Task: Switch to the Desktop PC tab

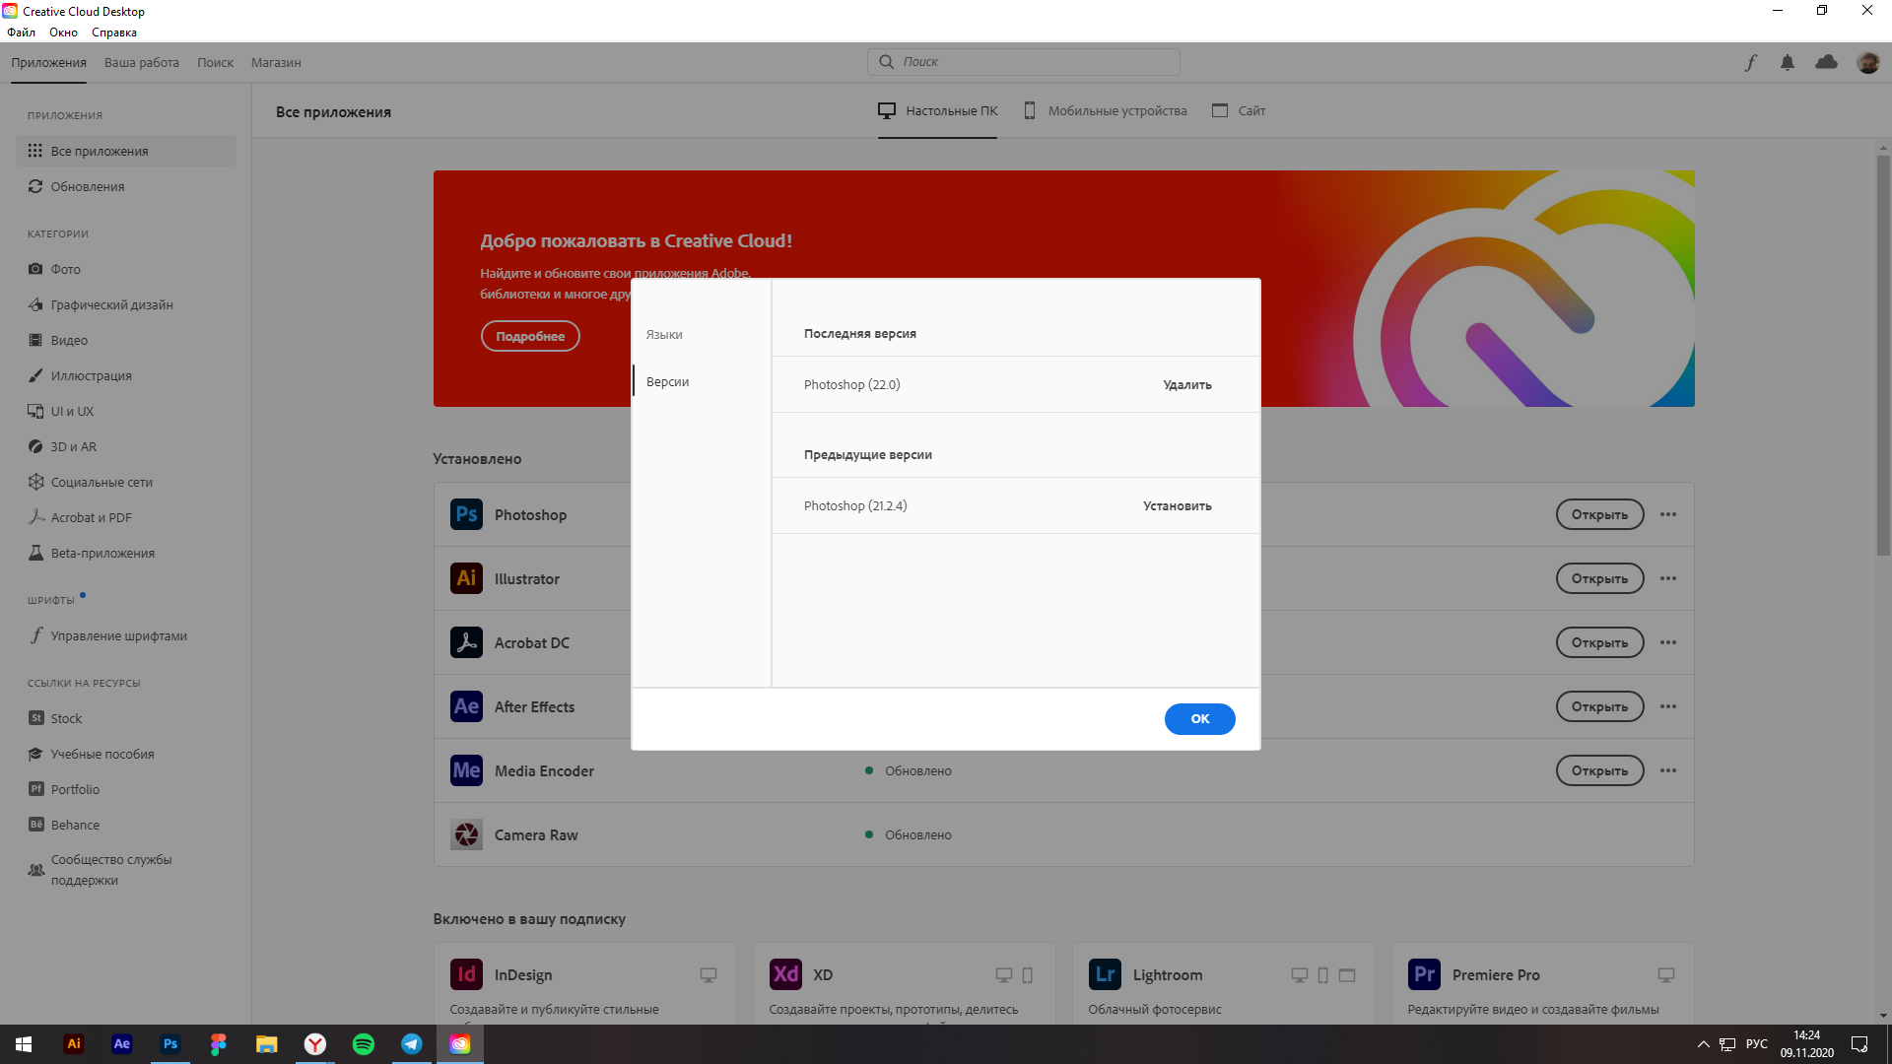Action: click(x=937, y=111)
